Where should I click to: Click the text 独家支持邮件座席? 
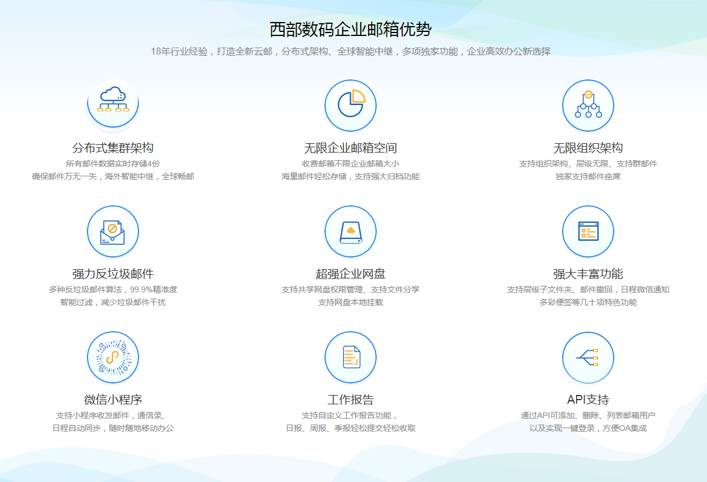coord(588,176)
